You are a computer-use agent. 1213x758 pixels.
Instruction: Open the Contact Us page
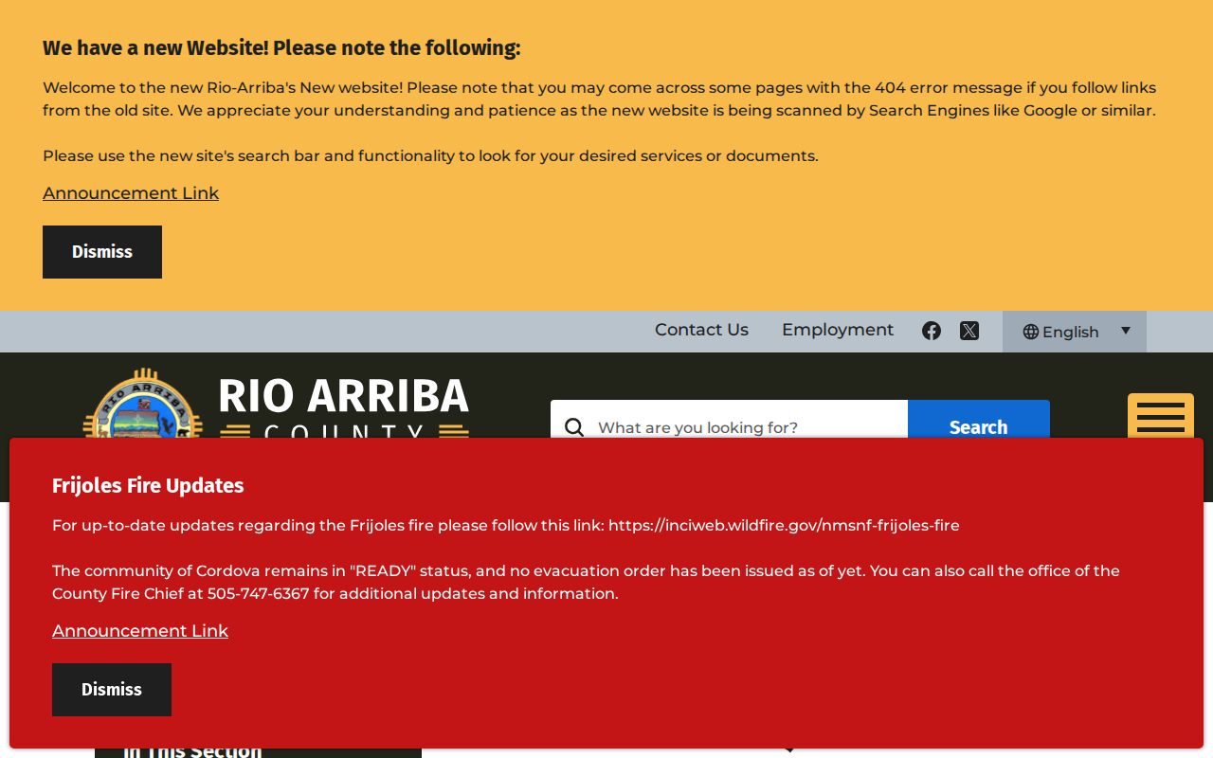point(701,330)
